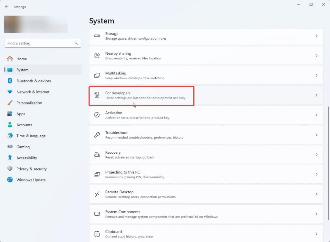Click the search magnifier in Find a setting
This screenshot has width=330, height=242.
(76, 43)
